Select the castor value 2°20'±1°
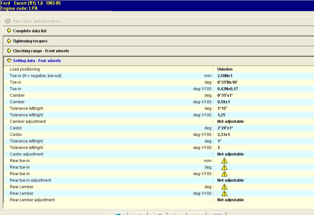Viewport: 314px width, 215px height. (x=225, y=128)
